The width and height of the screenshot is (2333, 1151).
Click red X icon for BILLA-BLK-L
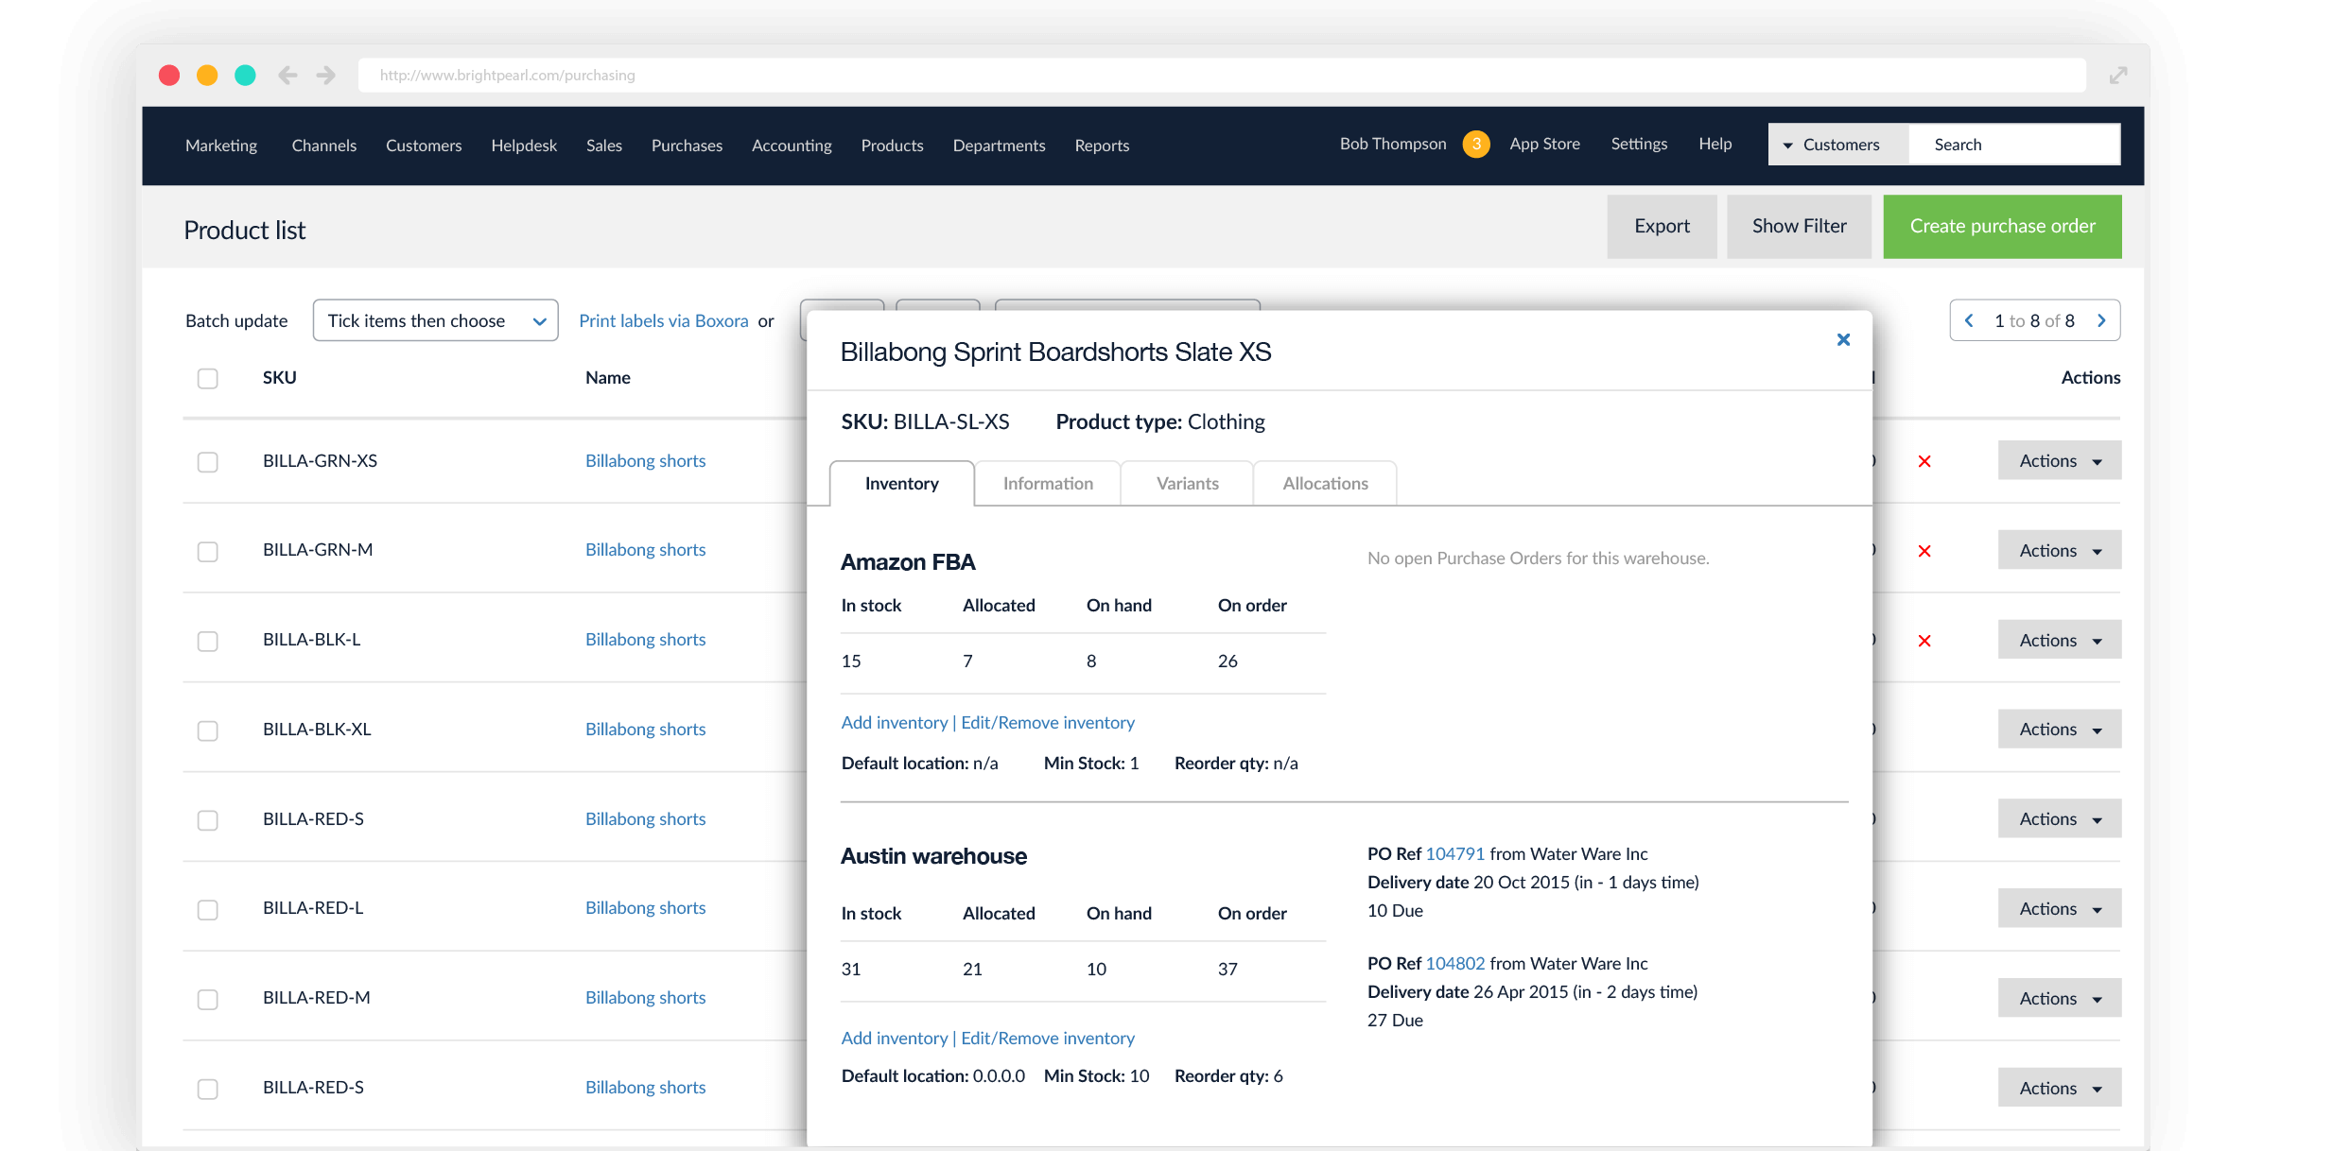pyautogui.click(x=1924, y=641)
